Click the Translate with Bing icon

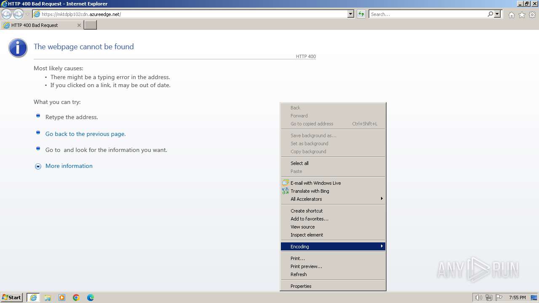[286, 191]
